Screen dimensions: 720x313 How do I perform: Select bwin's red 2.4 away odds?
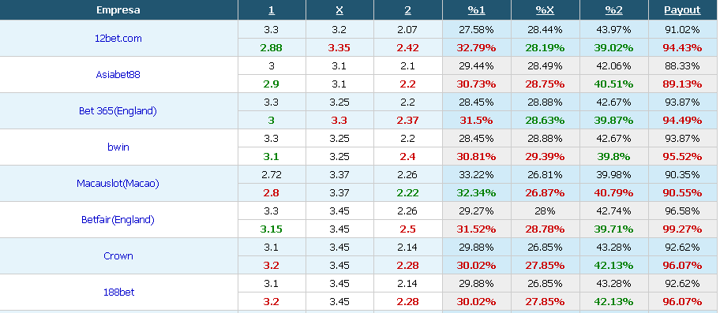pos(407,156)
